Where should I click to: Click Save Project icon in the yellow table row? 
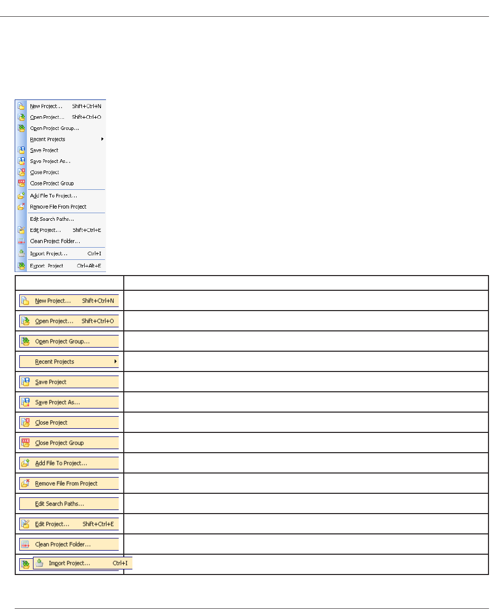pos(25,382)
